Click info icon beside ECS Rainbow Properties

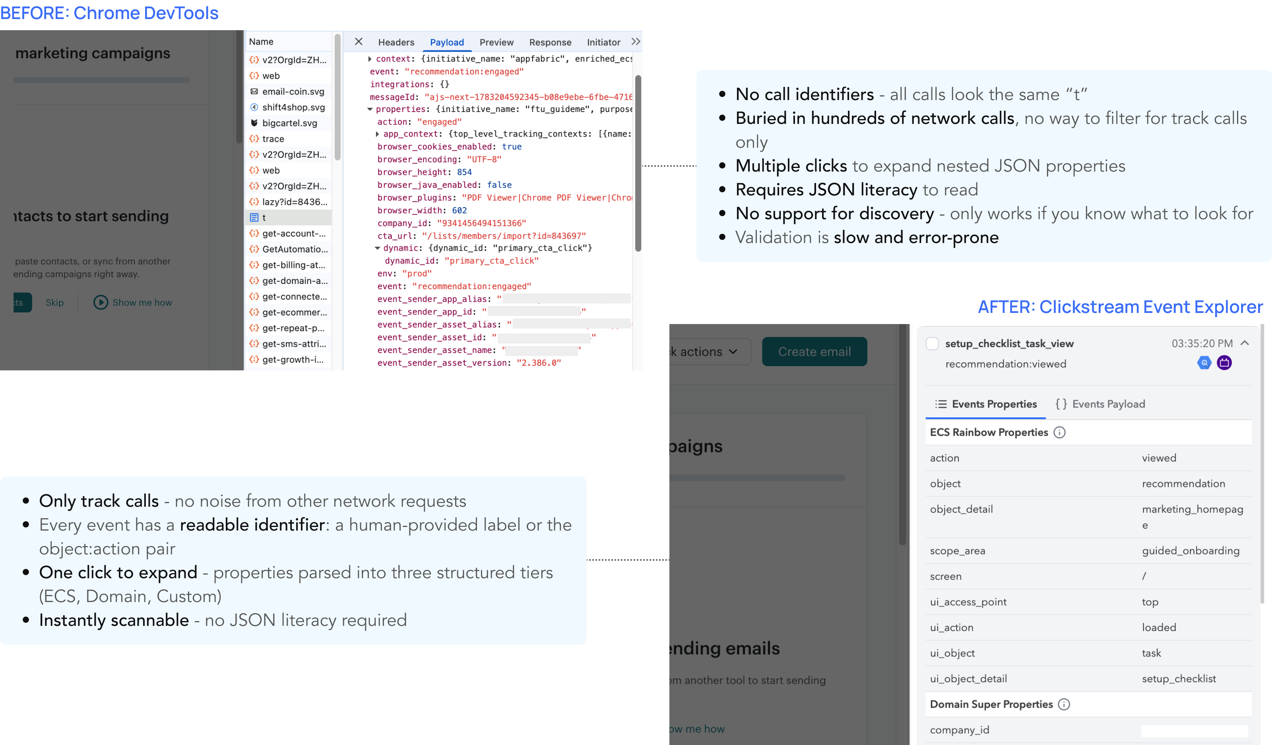1059,433
